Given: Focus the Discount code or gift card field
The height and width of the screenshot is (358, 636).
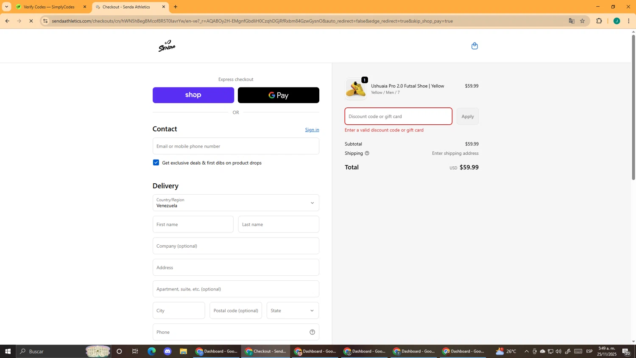Looking at the screenshot, I should pos(399,116).
